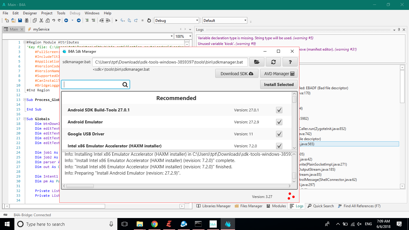This screenshot has width=409, height=230.
Task: Click the paste clipboard icon
Action: point(48,20)
